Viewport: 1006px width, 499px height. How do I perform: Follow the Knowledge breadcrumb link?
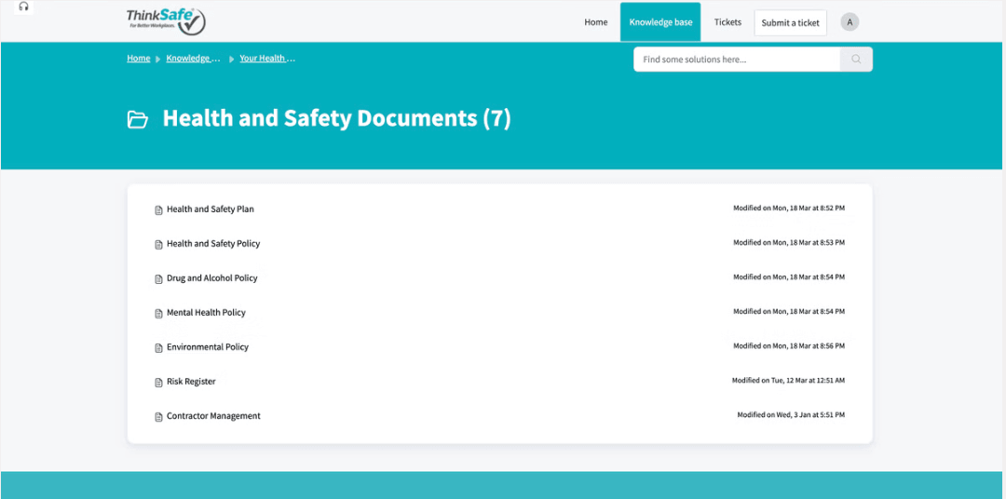click(x=193, y=59)
